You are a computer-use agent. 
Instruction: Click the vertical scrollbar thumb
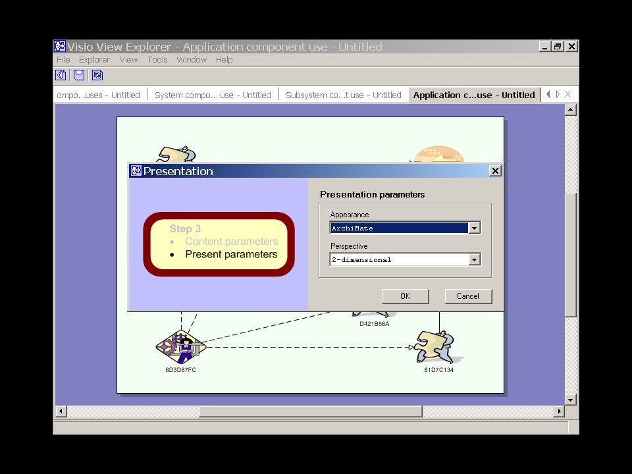571,255
